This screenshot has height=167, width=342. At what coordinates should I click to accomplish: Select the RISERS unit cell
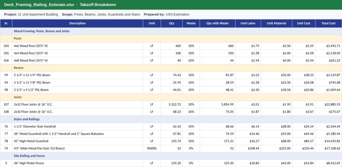click(152, 149)
